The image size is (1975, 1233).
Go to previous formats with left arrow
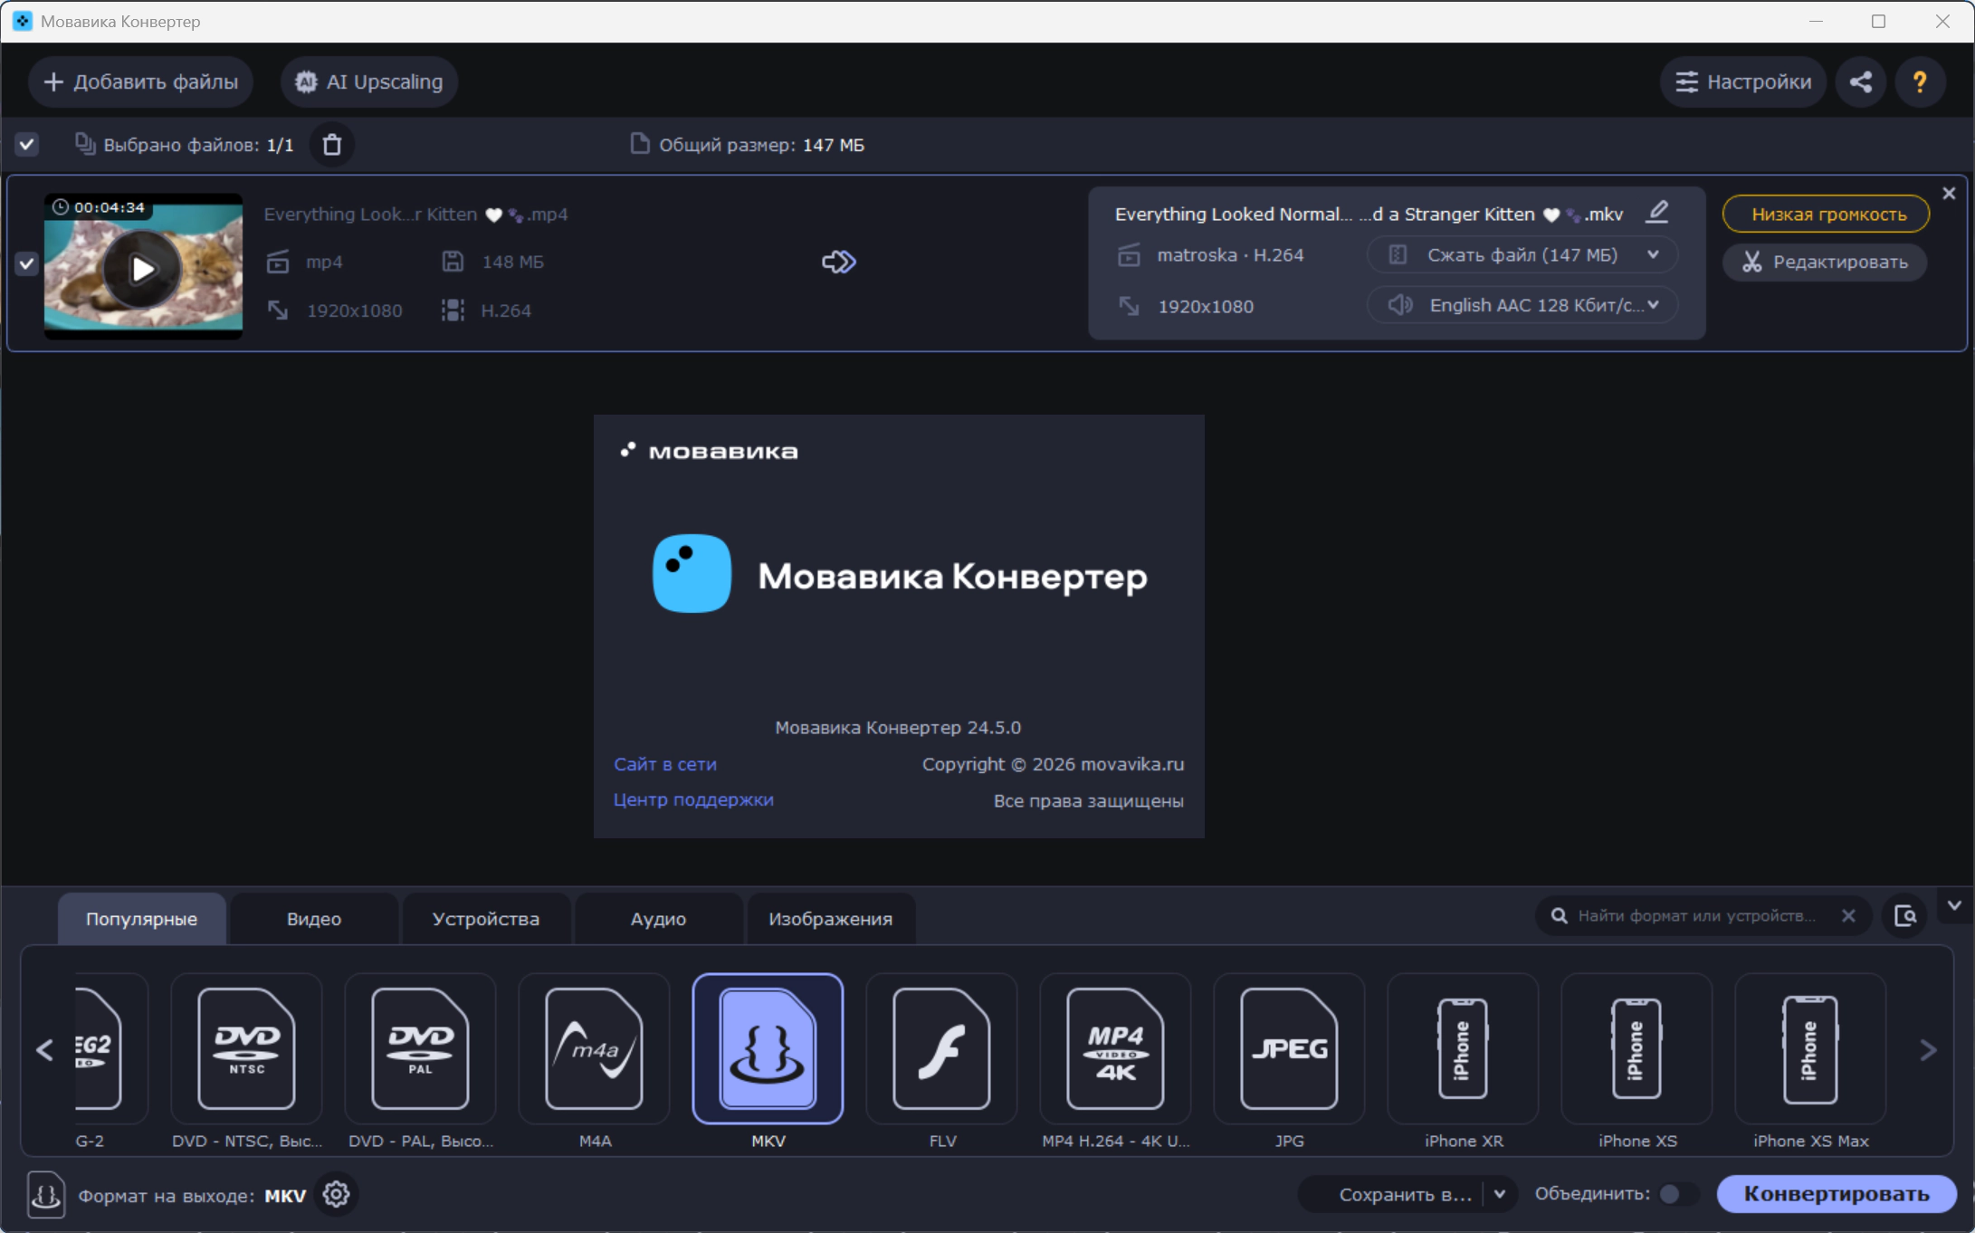tap(44, 1050)
